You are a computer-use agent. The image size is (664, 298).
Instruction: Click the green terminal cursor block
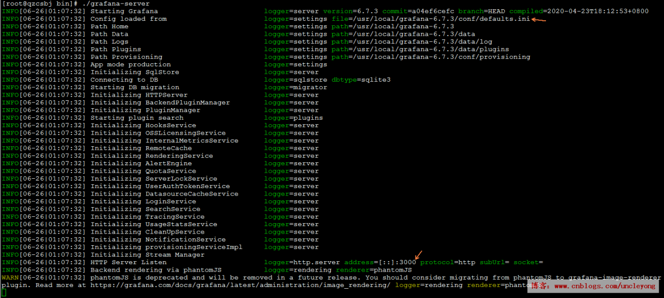tap(4, 293)
